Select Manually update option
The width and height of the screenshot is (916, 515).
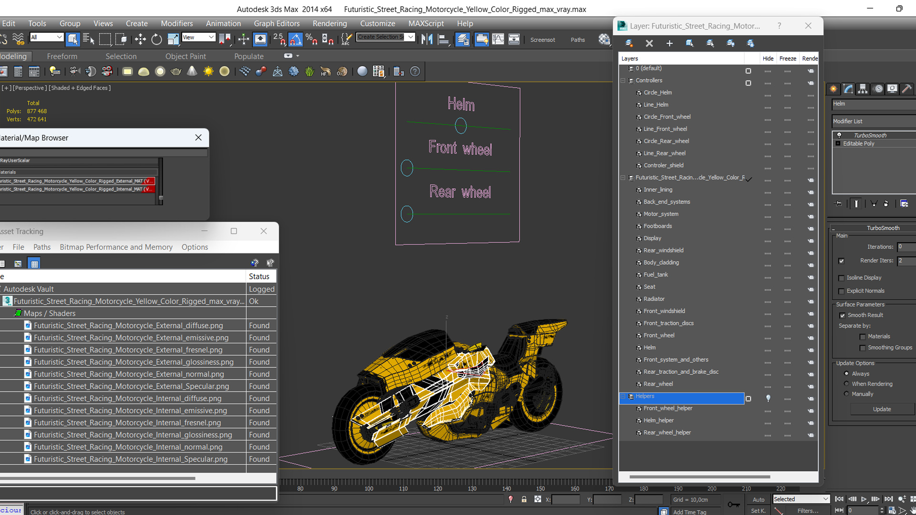(x=847, y=394)
